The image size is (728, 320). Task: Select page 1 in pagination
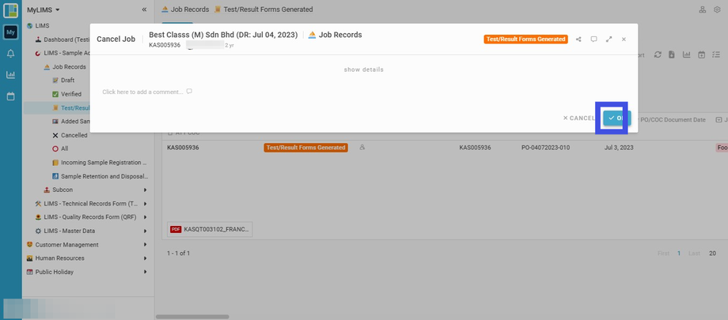(x=679, y=253)
